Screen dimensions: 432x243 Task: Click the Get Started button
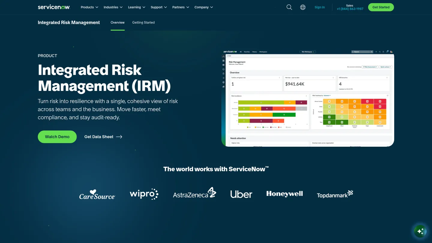tap(381, 7)
